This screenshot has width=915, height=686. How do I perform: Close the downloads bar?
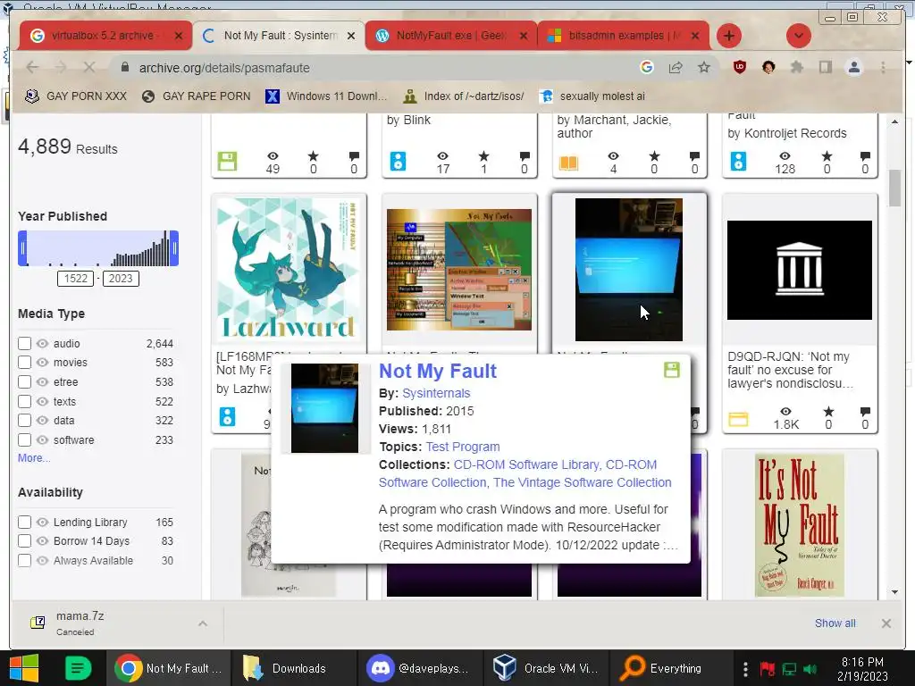tap(886, 623)
